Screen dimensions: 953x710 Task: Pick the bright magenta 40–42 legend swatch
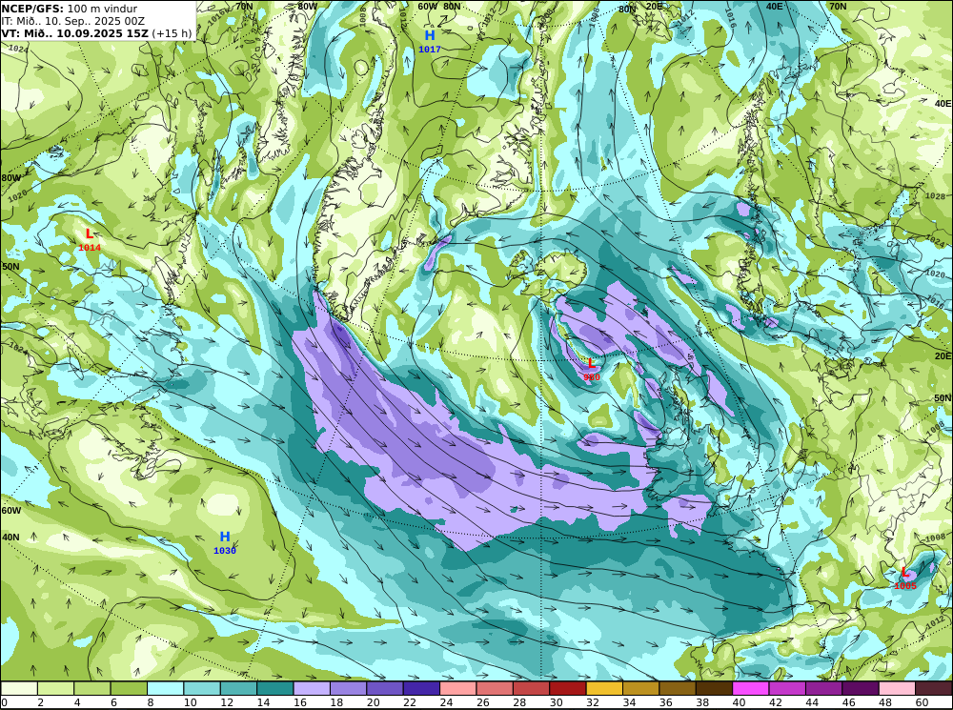pos(751,688)
